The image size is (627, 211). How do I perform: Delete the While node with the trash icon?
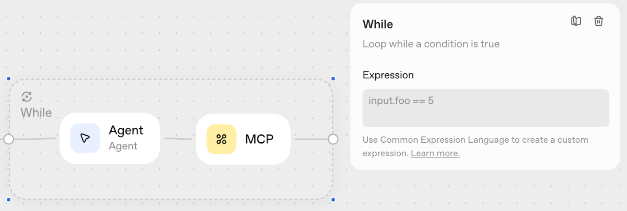point(599,21)
